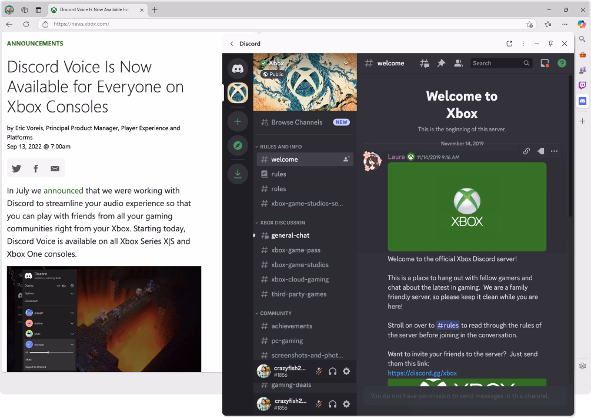Open Explore Discoverable Servers compass
The height and width of the screenshot is (418, 591).
238,145
